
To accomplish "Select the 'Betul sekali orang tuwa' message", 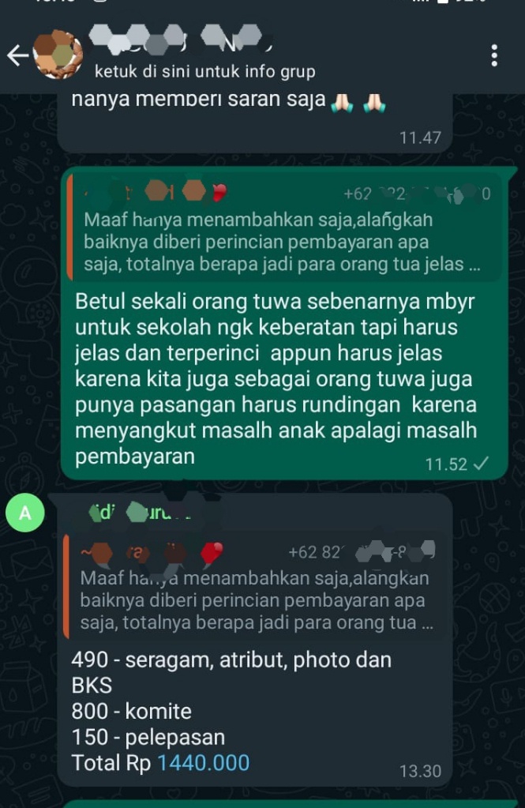I will [284, 323].
